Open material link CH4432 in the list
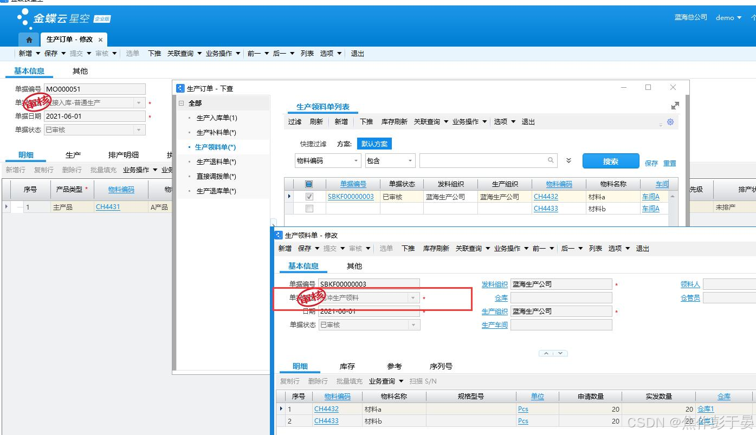The width and height of the screenshot is (756, 435). coord(546,197)
